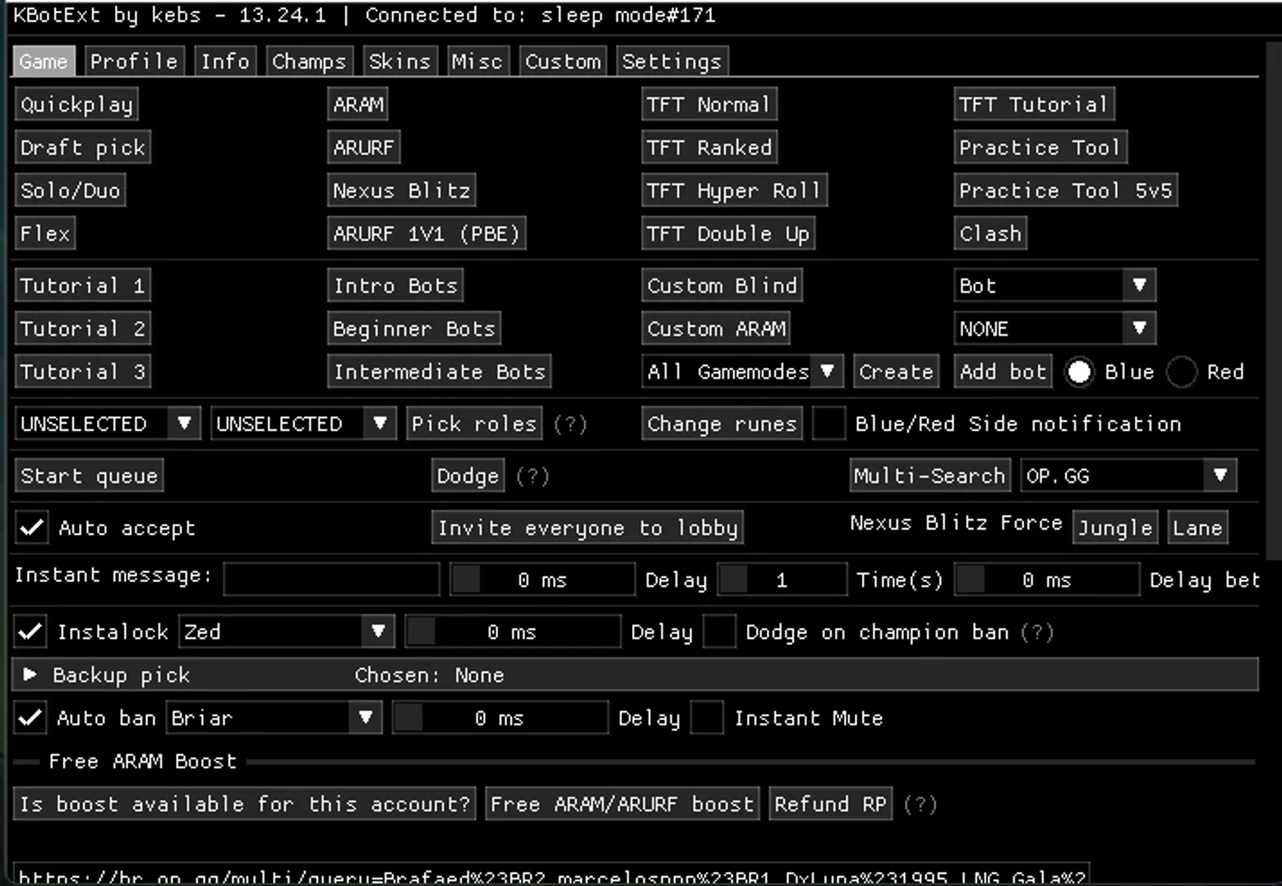Image resolution: width=1282 pixels, height=886 pixels.
Task: Open the Settings tab
Action: tap(671, 62)
